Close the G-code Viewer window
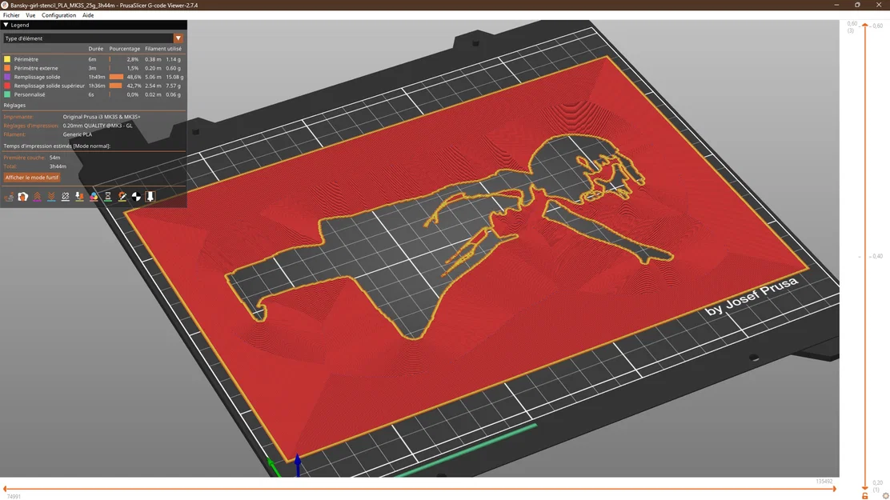Screen dimensions: 890x500 point(879,5)
